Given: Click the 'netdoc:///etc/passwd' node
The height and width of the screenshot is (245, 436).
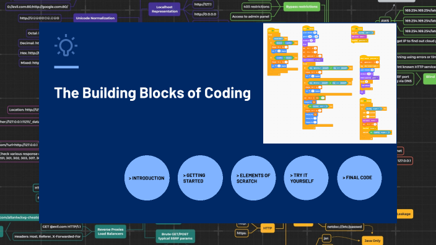Looking at the screenshot, I should (x=345, y=226).
